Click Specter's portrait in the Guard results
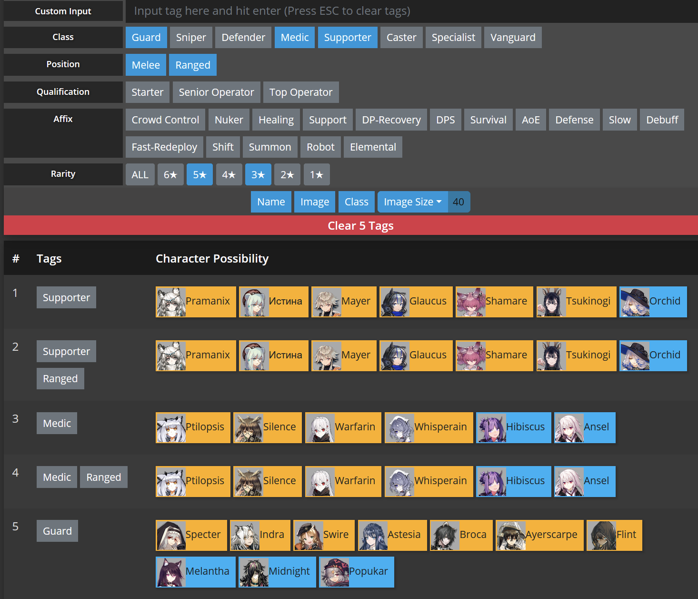Screen dimensions: 698x599 click(171, 535)
